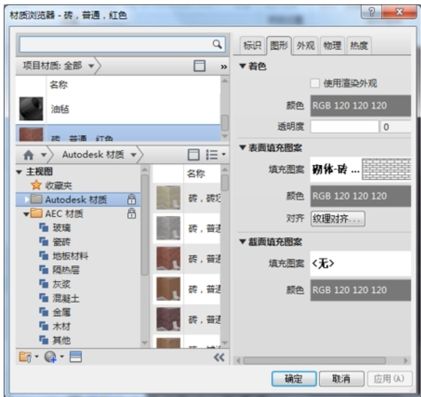This screenshot has height=397, width=421.
Task: Click the 透明度 slider bar
Action: [344, 126]
